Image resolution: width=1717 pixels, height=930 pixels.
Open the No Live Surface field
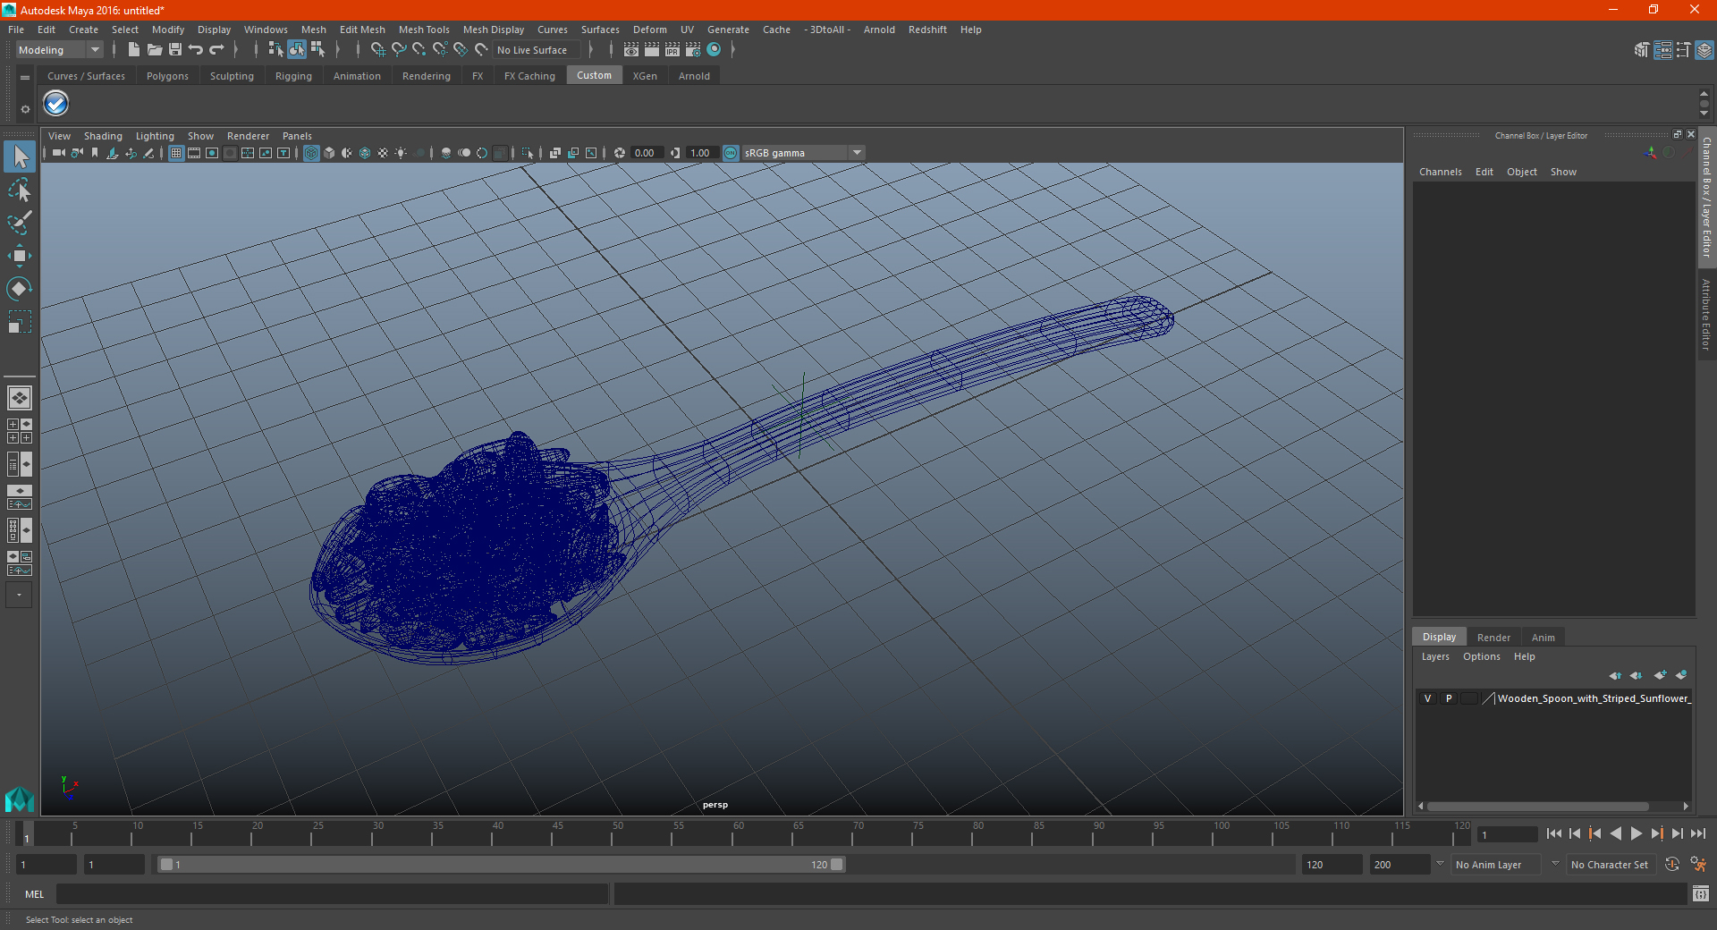(537, 50)
